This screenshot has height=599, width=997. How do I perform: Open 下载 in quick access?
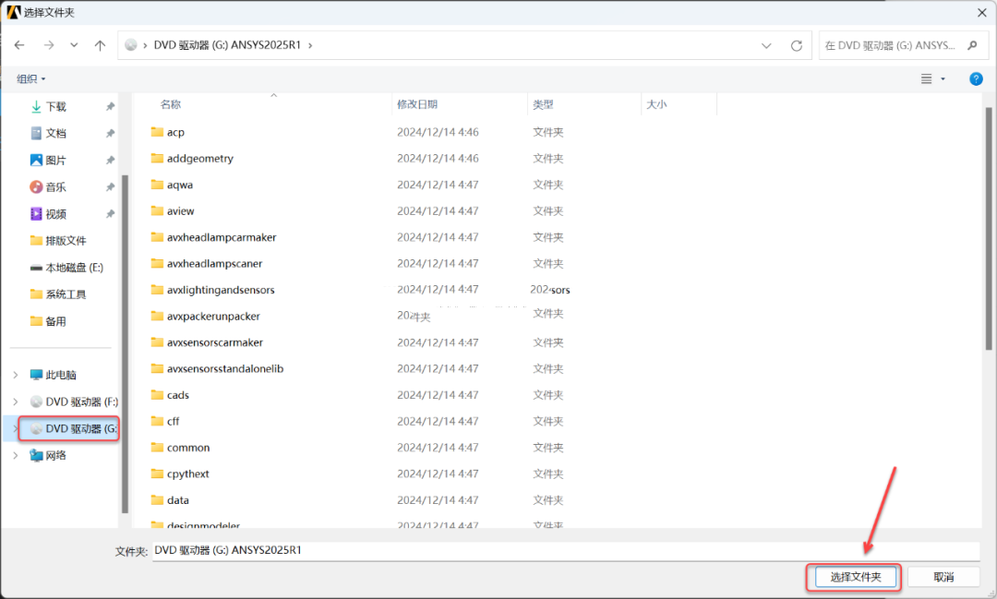point(56,106)
